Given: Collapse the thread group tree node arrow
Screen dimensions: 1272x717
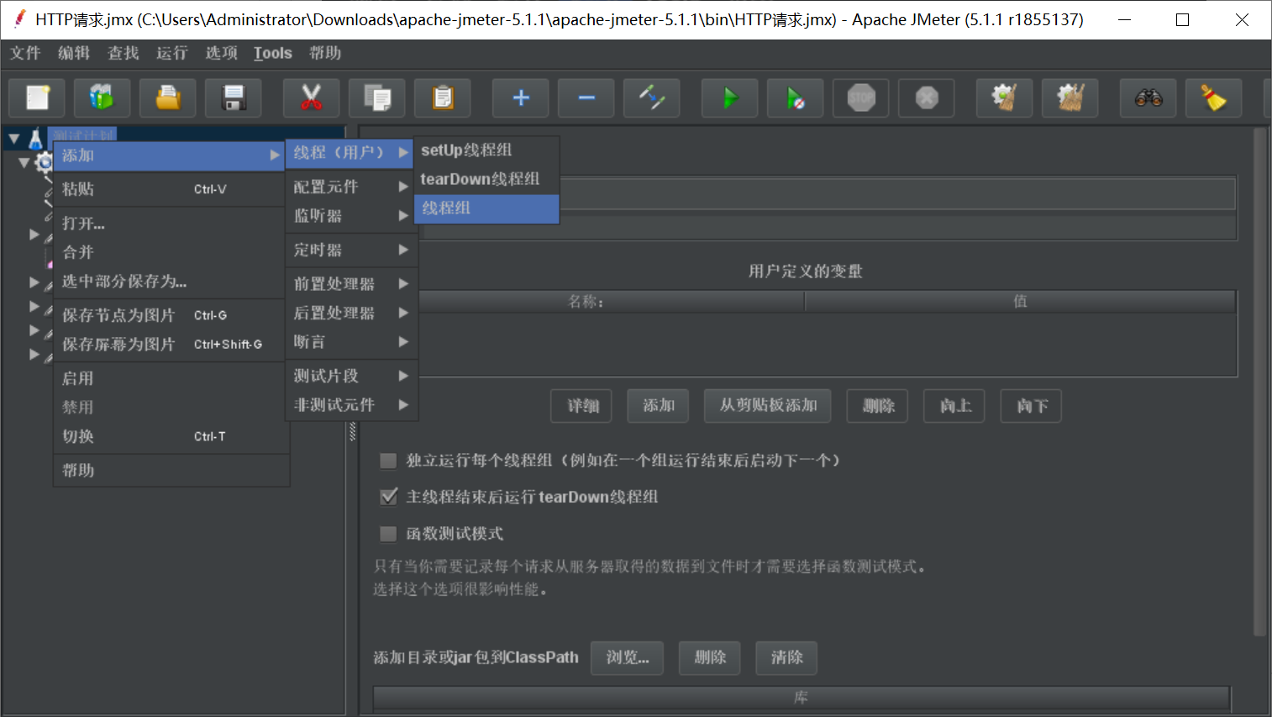Looking at the screenshot, I should pyautogui.click(x=24, y=162).
